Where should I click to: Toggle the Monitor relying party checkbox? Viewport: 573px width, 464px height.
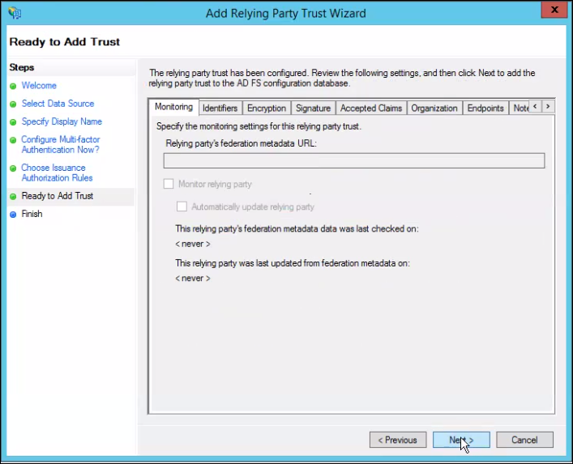click(x=169, y=184)
